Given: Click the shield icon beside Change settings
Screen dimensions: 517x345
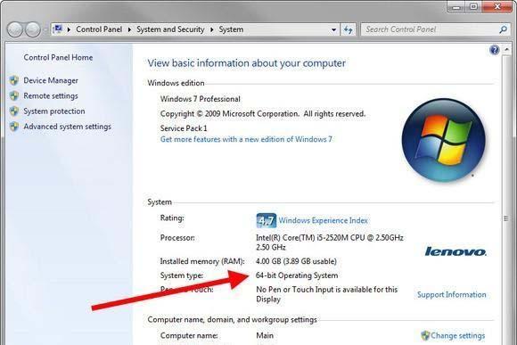Looking at the screenshot, I should point(425,335).
